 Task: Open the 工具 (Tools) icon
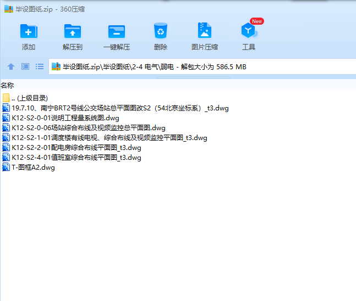(x=249, y=30)
